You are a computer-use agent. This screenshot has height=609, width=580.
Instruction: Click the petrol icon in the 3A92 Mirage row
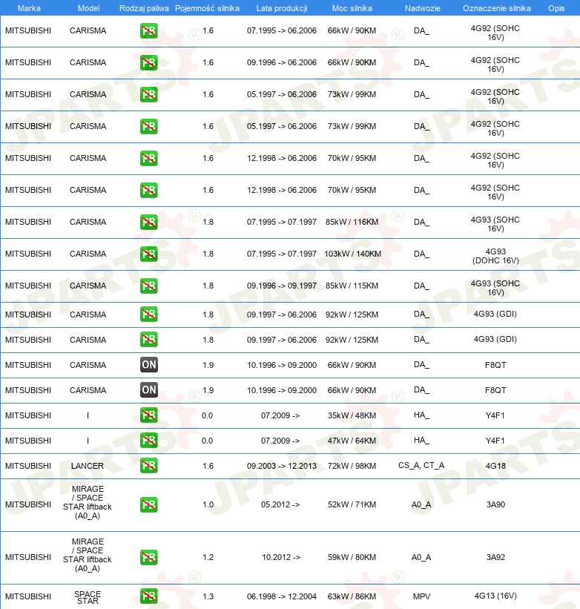click(148, 557)
